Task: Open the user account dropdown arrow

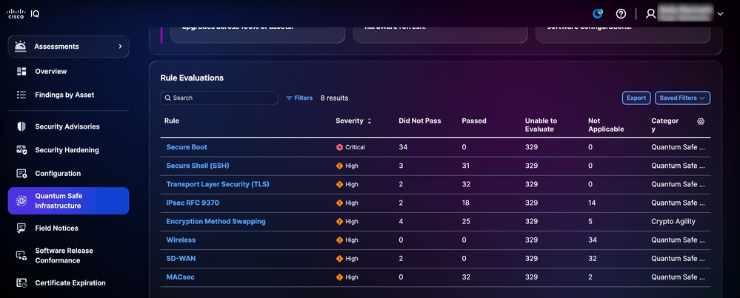Action: point(720,14)
